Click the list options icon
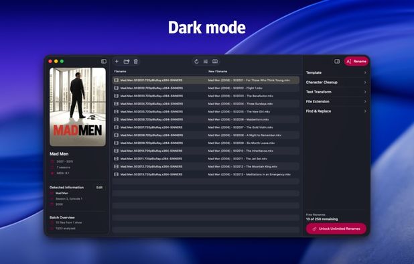The width and height of the screenshot is (414, 264). pyautogui.click(x=206, y=61)
